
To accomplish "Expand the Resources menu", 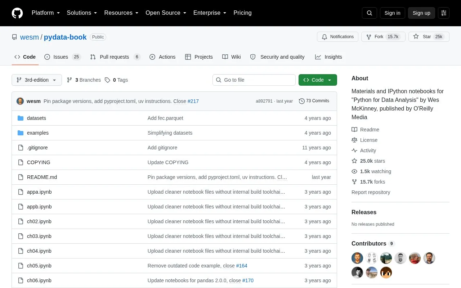I will click(x=121, y=13).
